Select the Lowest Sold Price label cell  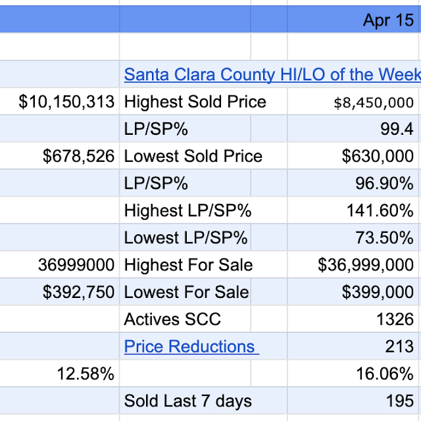point(193,156)
